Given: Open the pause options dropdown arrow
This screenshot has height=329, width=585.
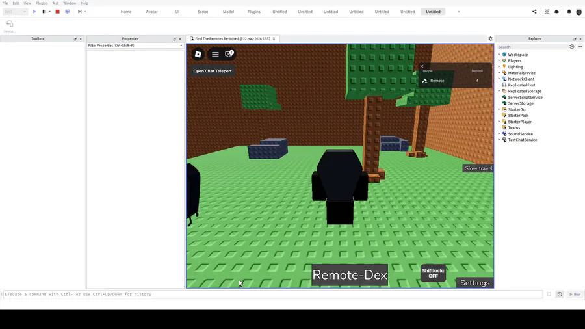Looking at the screenshot, I should pyautogui.click(x=49, y=12).
